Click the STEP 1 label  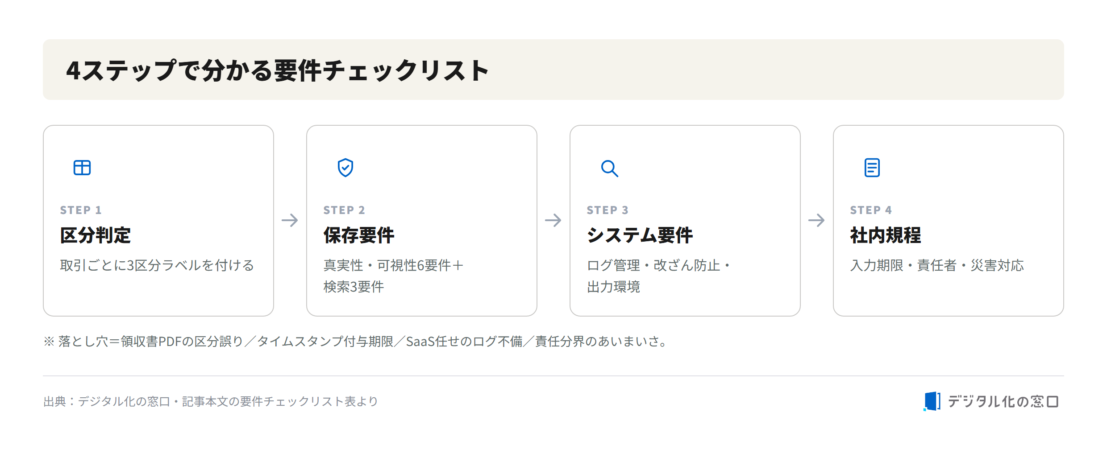click(81, 210)
